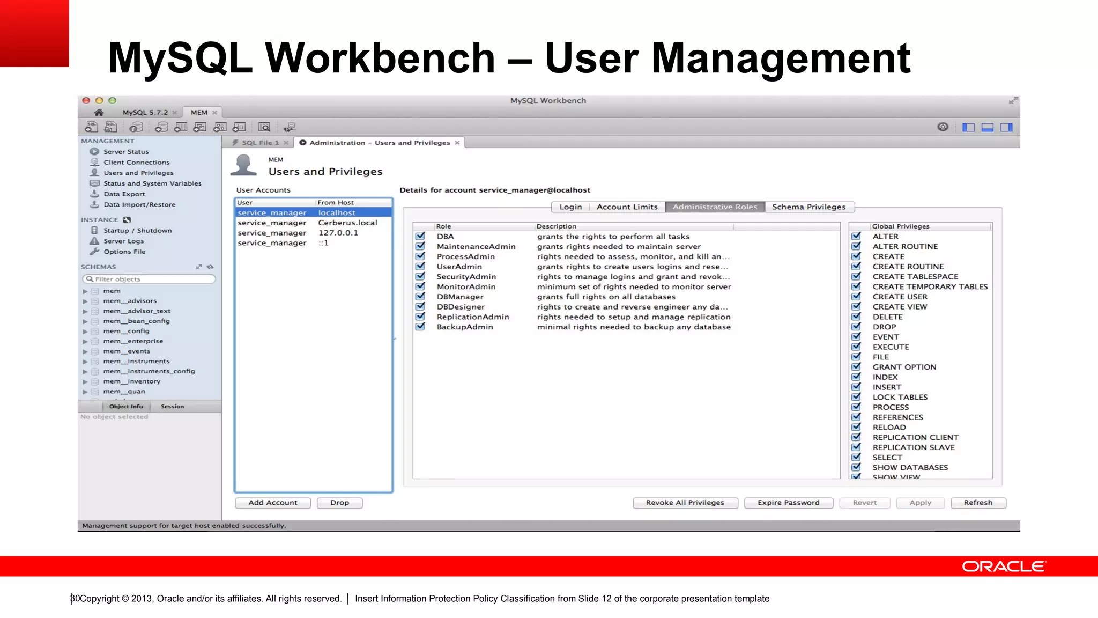This screenshot has height=618, width=1098.
Task: Open the preferences gear icon
Action: pyautogui.click(x=943, y=127)
